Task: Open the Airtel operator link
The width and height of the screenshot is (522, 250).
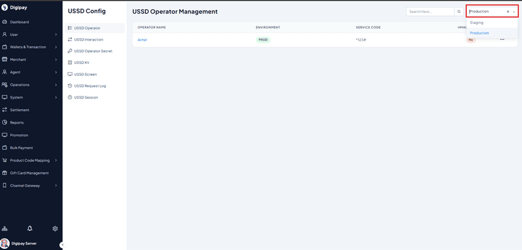Action: click(x=142, y=40)
